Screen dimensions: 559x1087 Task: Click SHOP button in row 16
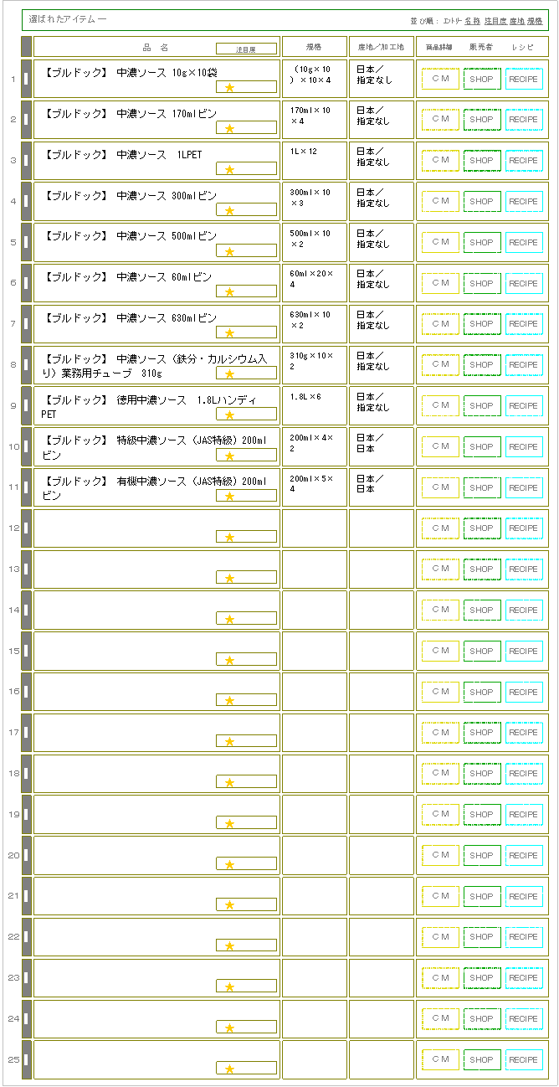click(482, 692)
